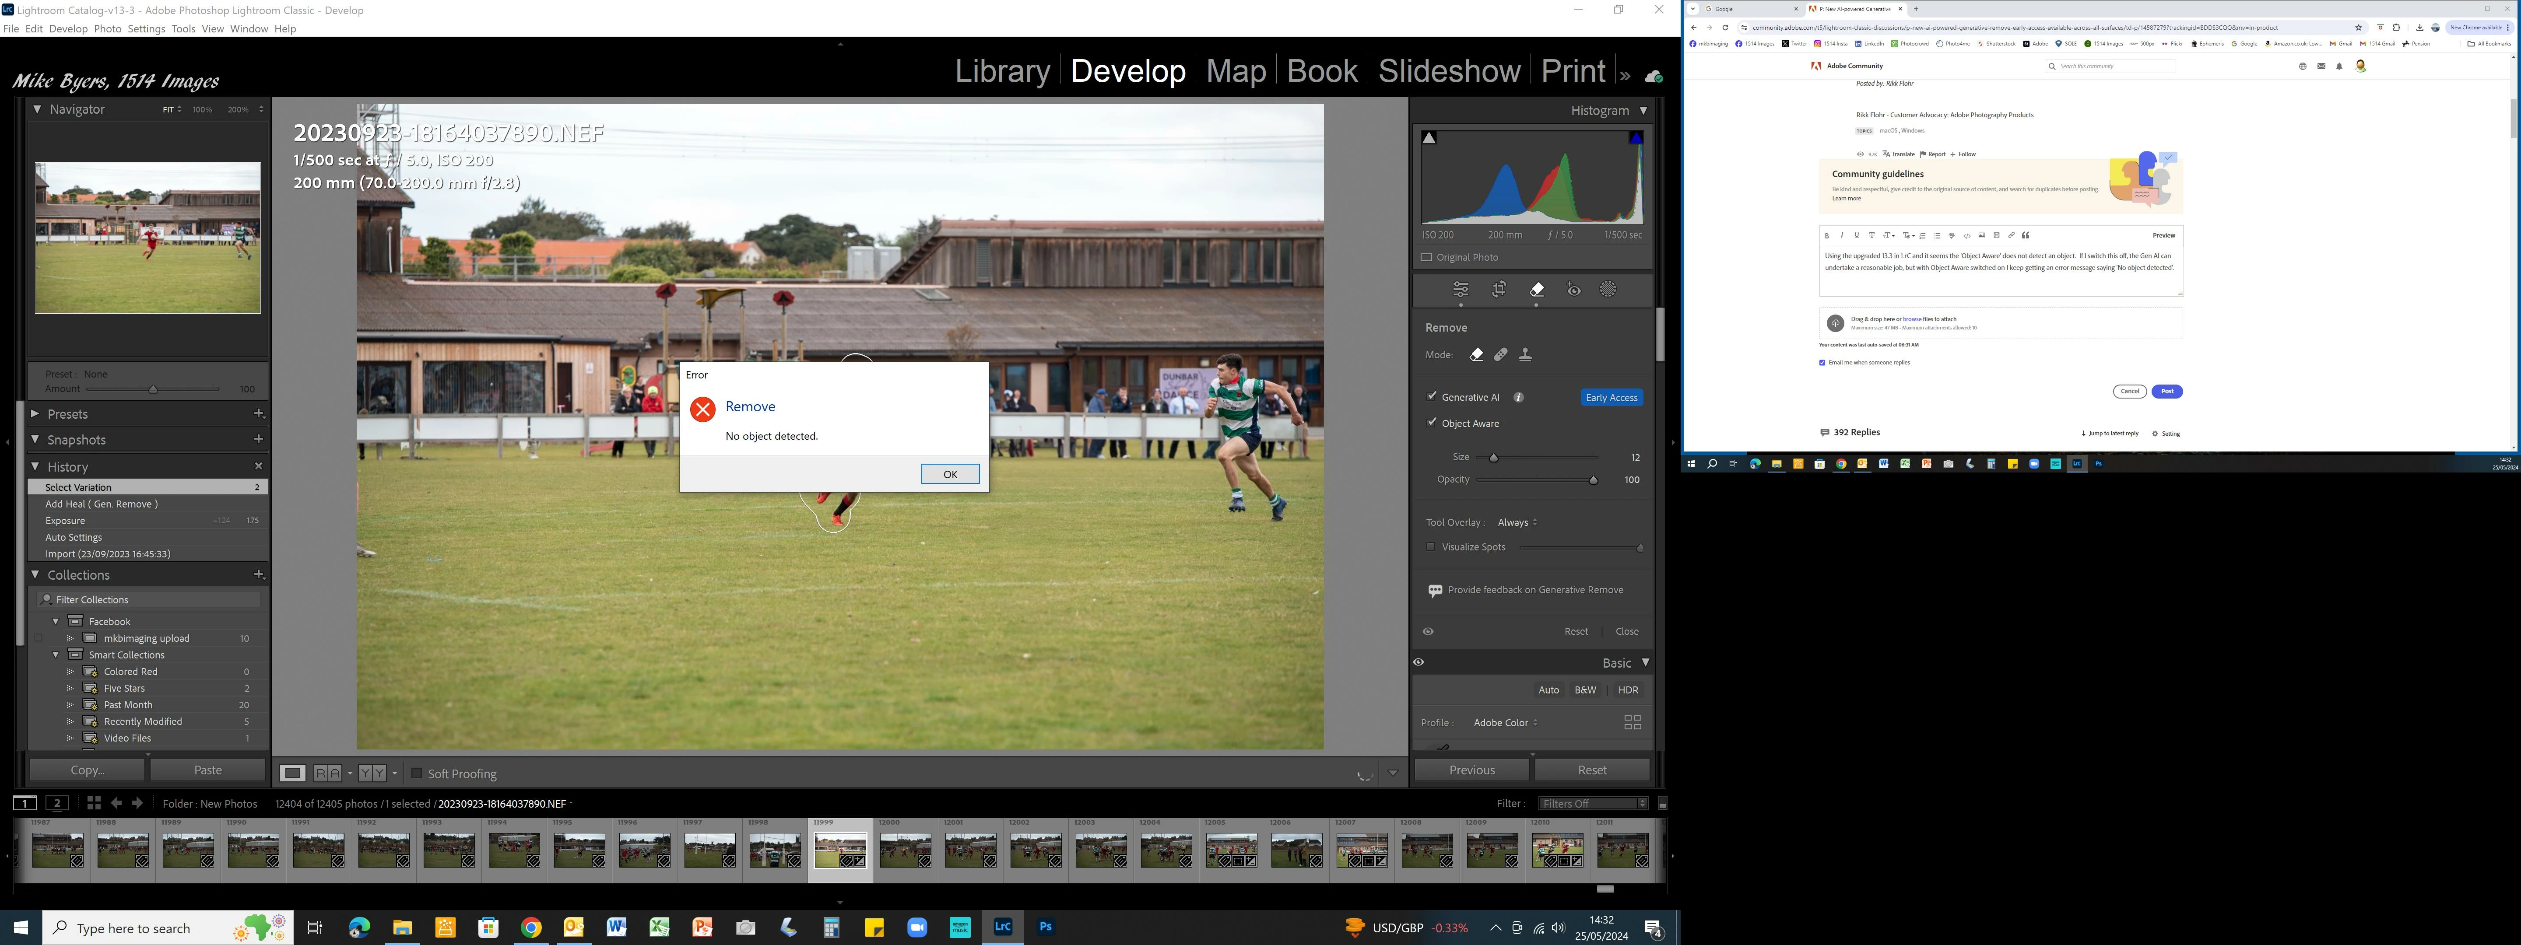
Task: Click the Generative AI info icon
Action: [x=1519, y=397]
